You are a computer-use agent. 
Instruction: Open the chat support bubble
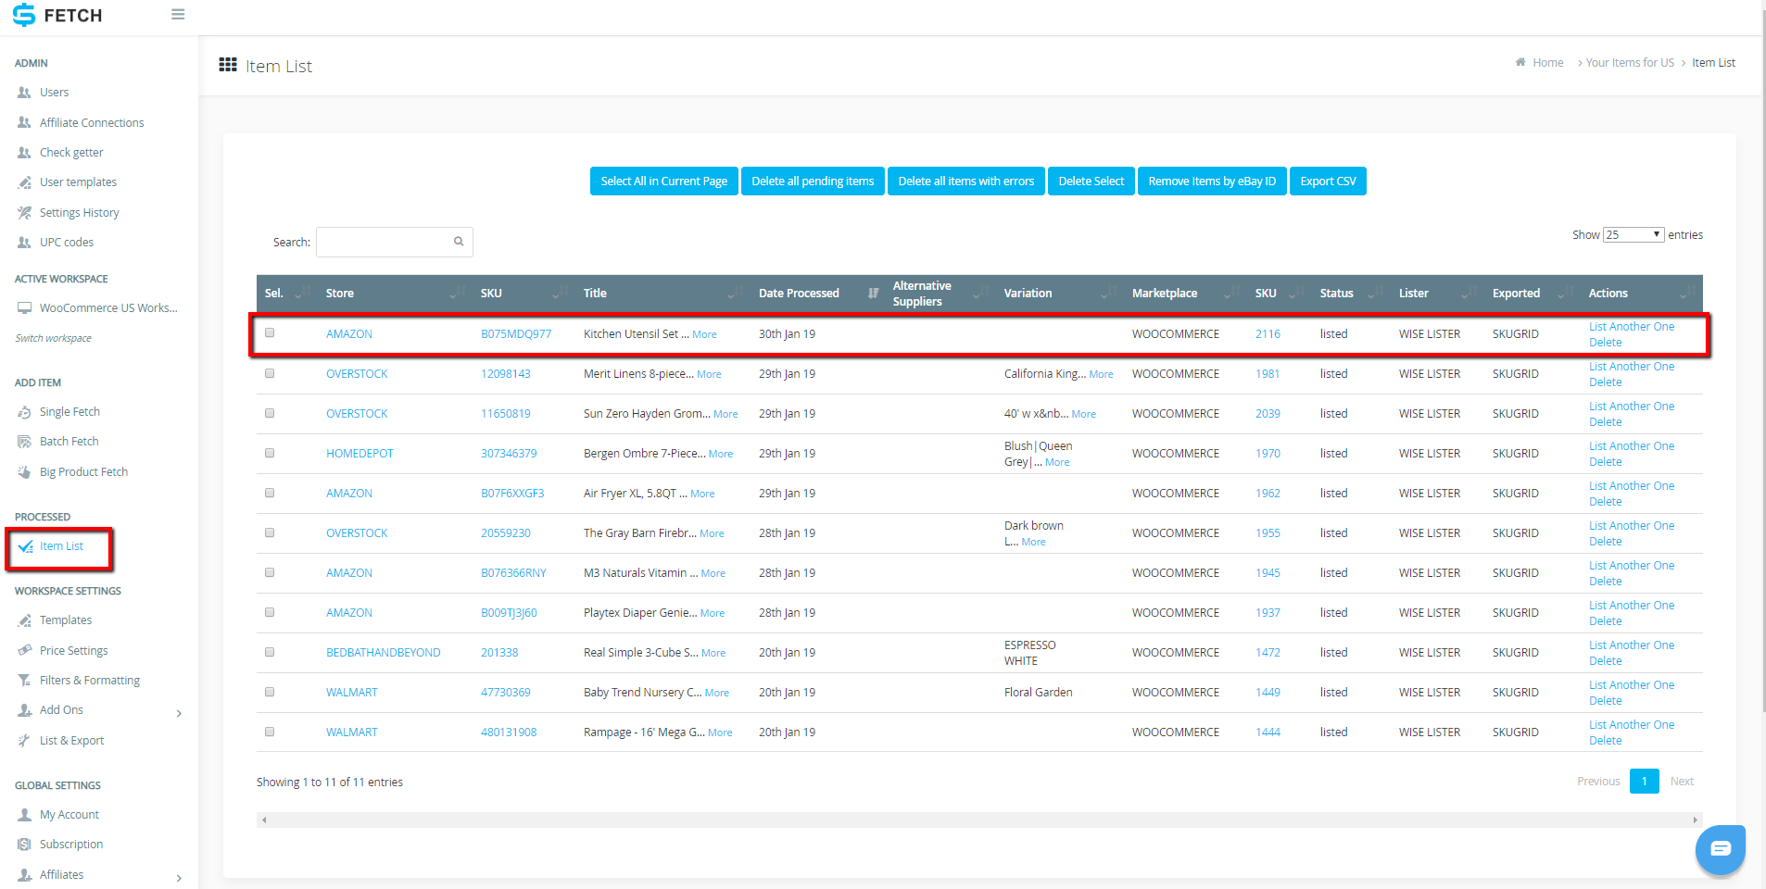[1721, 848]
